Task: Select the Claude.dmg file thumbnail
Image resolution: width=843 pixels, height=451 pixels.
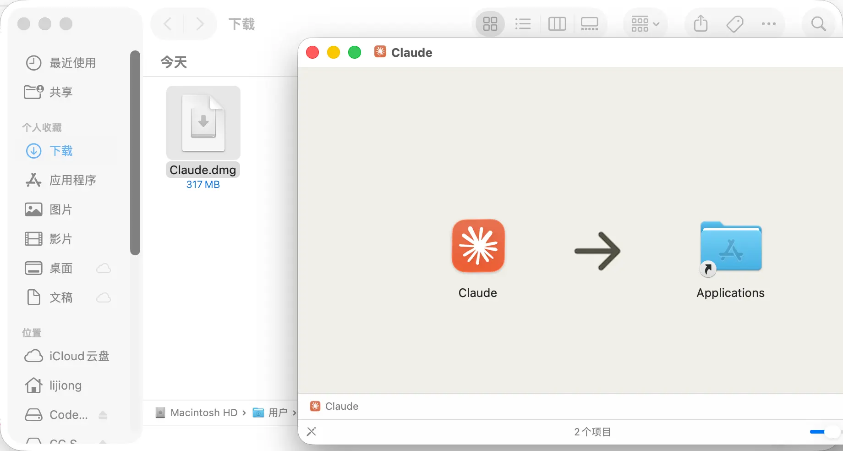Action: pyautogui.click(x=203, y=123)
